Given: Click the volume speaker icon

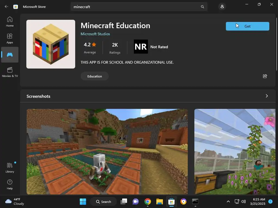Looking at the screenshot, I should pos(244,201).
